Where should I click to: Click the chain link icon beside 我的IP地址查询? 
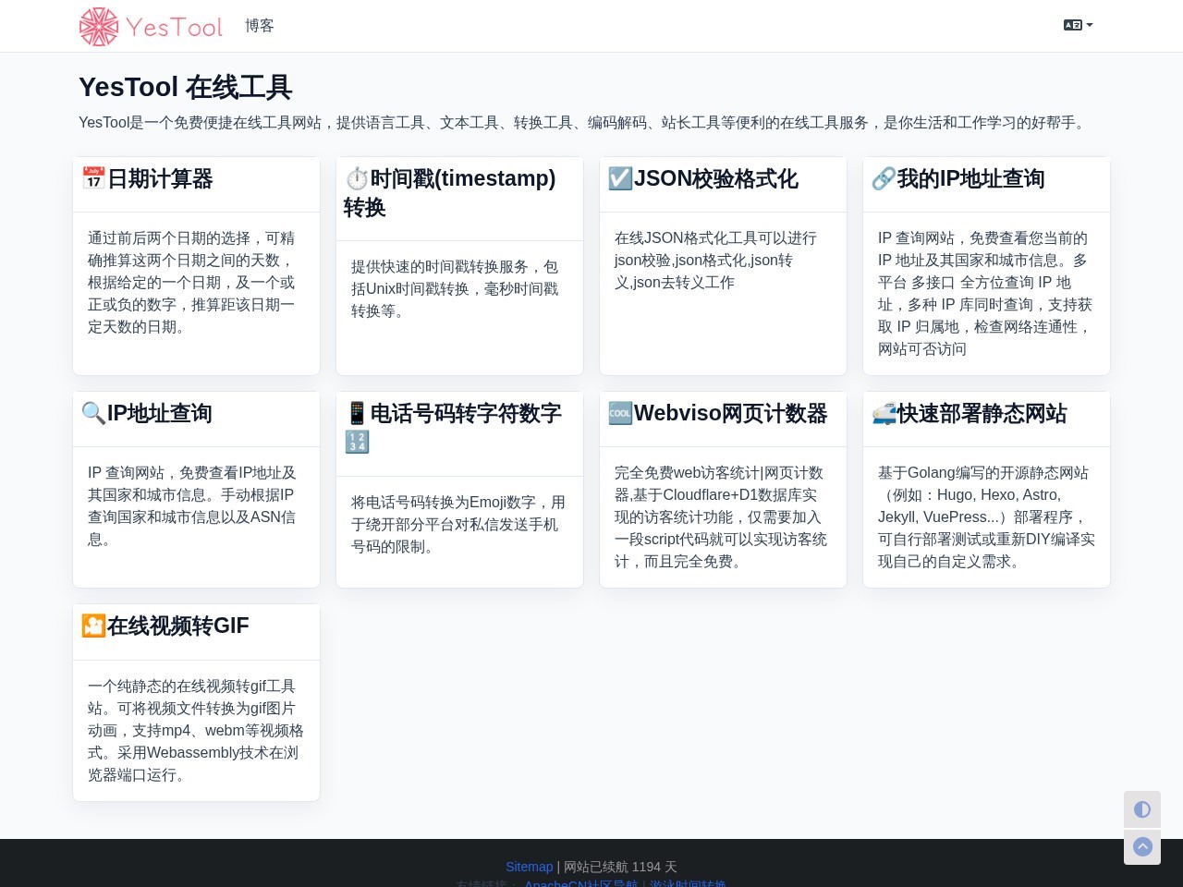click(884, 178)
